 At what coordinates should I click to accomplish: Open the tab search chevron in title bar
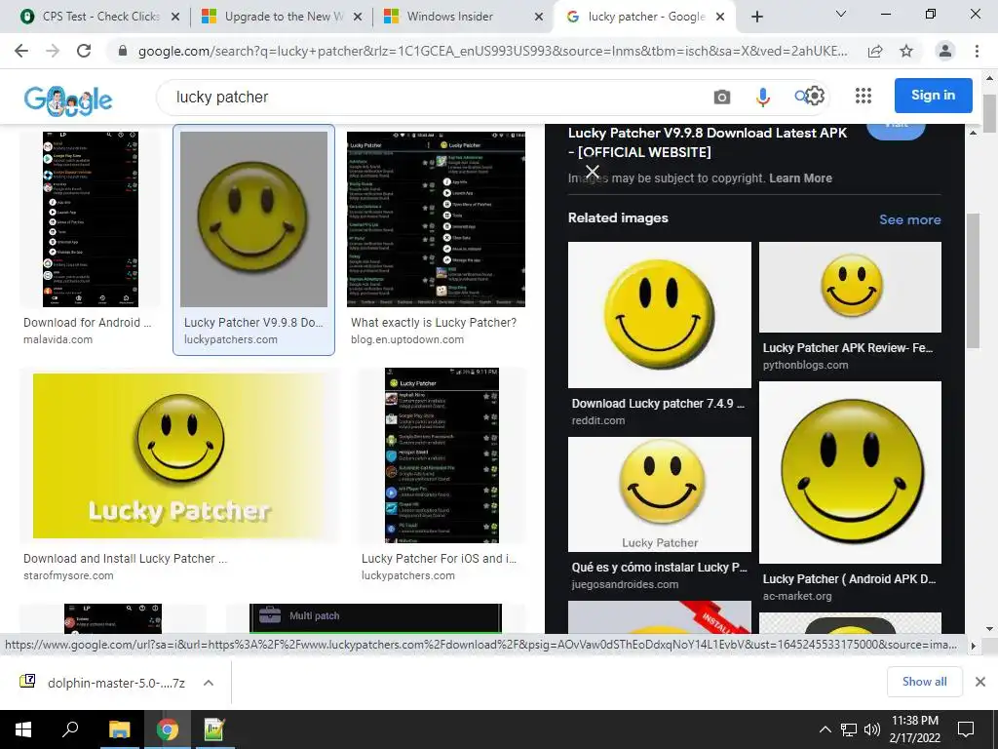point(841,14)
